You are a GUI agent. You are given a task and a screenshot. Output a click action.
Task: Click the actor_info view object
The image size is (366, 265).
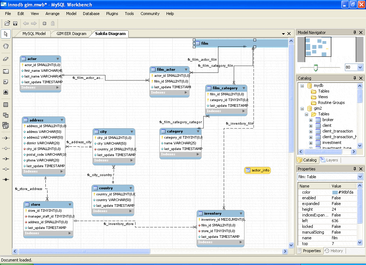[257, 170]
